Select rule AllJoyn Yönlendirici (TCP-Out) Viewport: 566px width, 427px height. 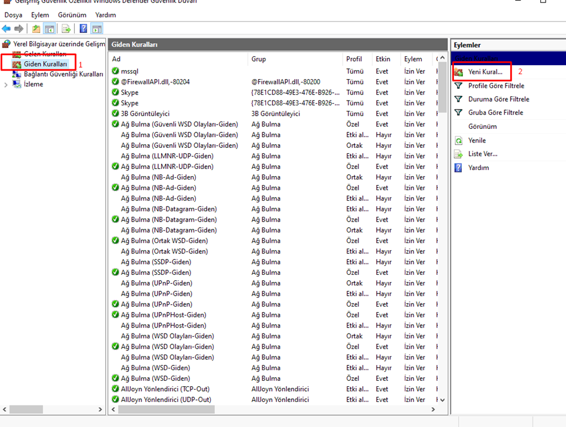pyautogui.click(x=165, y=389)
